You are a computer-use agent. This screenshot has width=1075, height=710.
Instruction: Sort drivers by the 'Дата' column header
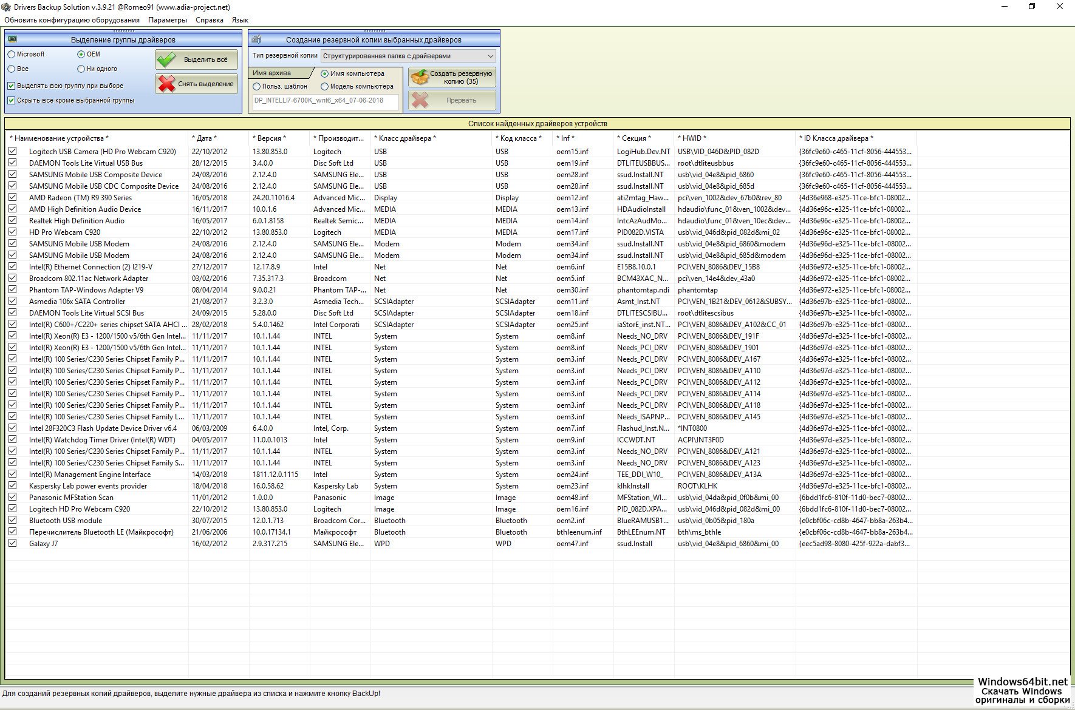(x=204, y=138)
